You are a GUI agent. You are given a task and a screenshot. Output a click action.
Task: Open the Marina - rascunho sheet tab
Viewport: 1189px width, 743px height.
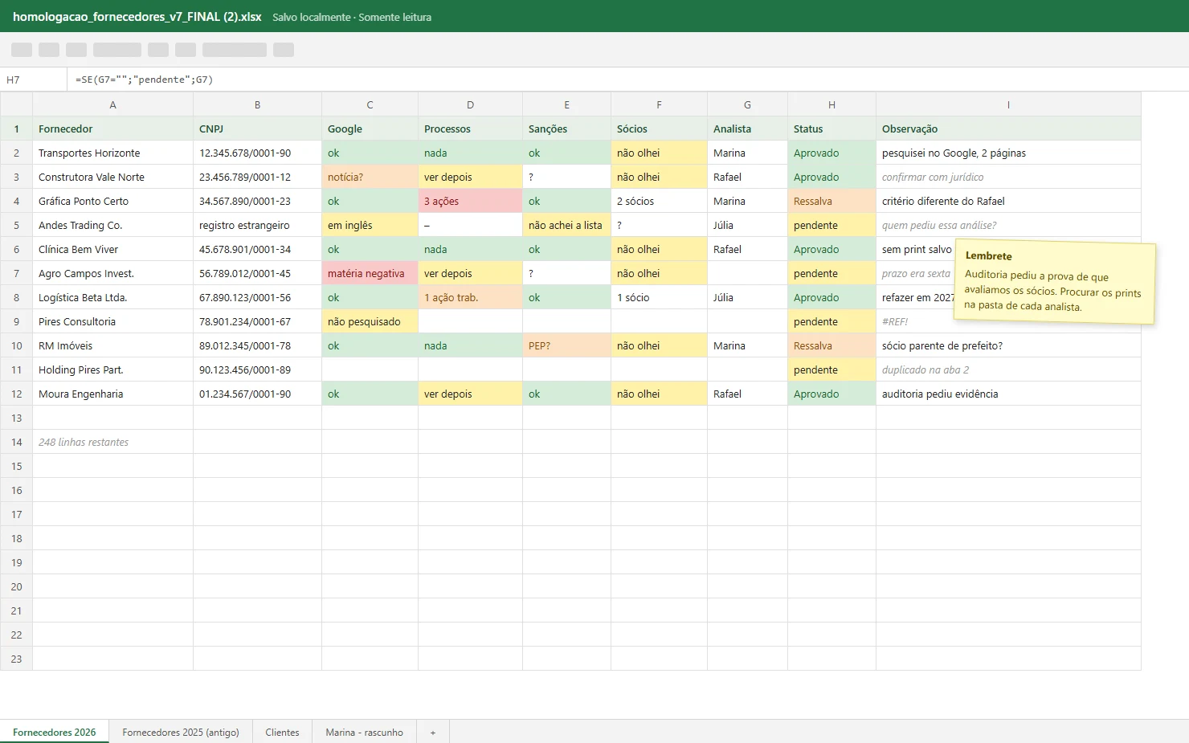[364, 732]
